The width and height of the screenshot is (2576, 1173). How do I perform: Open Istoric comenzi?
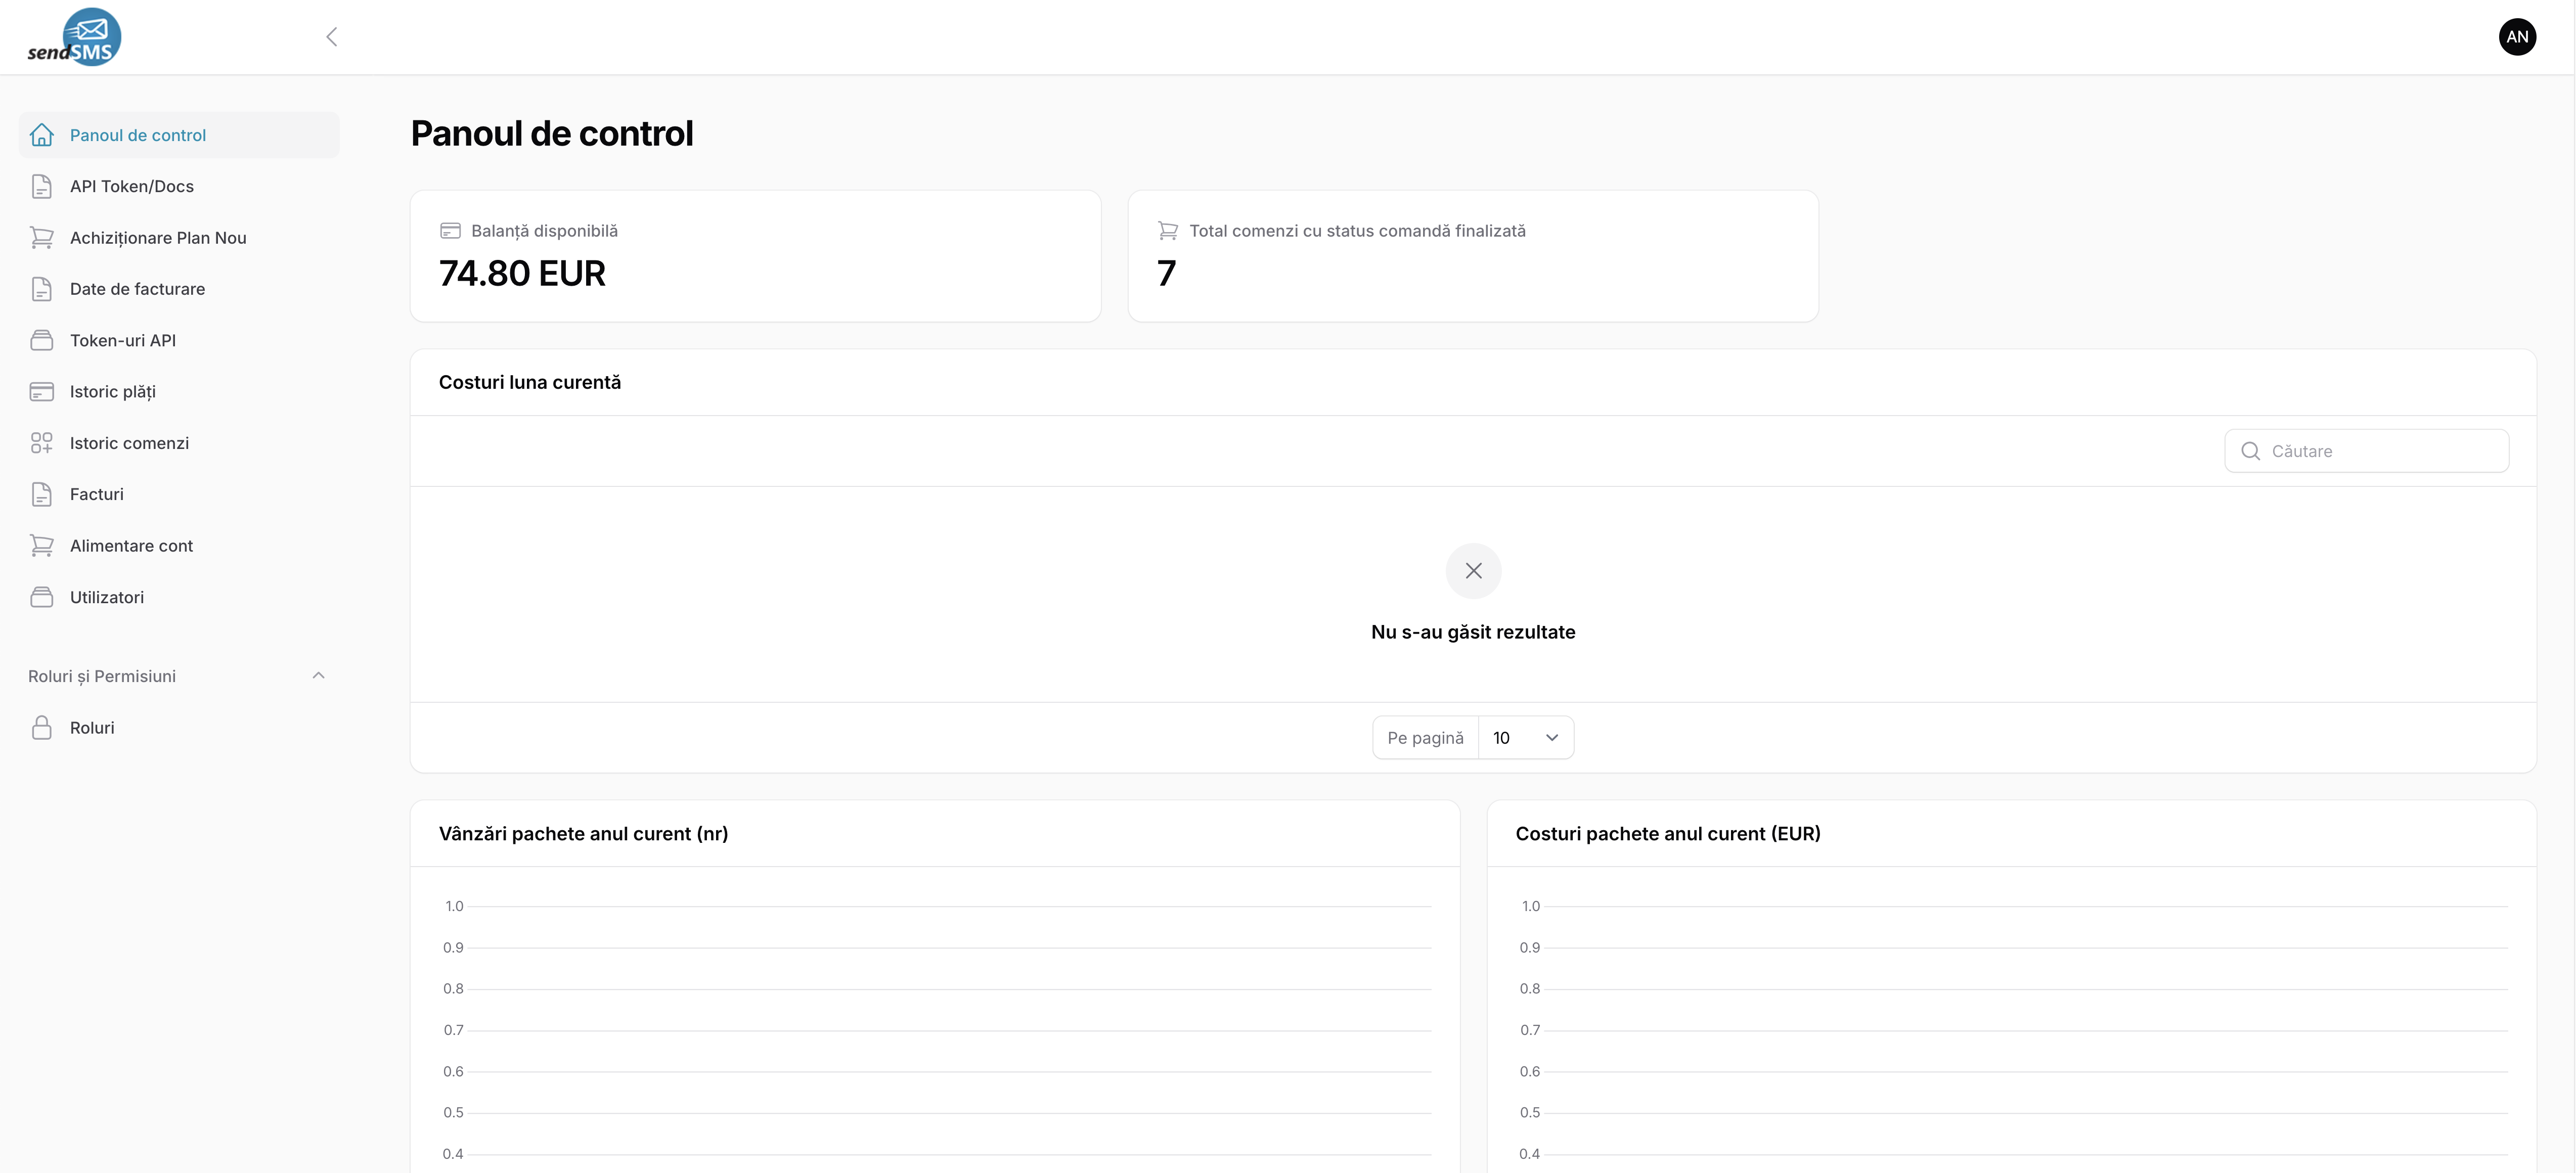pos(179,443)
